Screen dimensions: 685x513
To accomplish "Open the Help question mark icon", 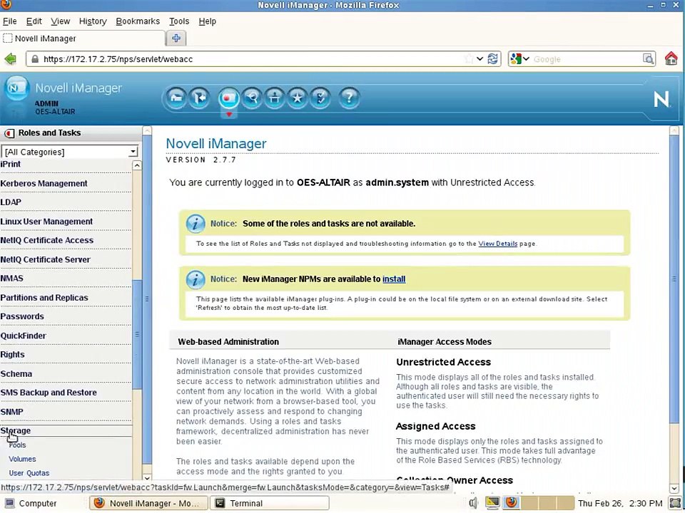I will pyautogui.click(x=349, y=98).
